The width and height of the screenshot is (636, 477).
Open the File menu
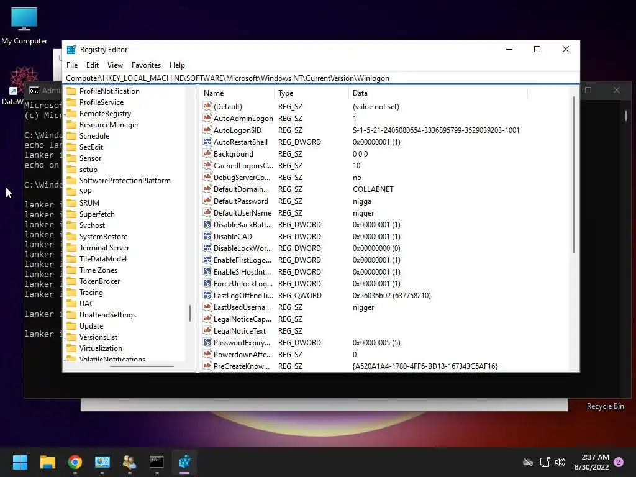click(72, 65)
